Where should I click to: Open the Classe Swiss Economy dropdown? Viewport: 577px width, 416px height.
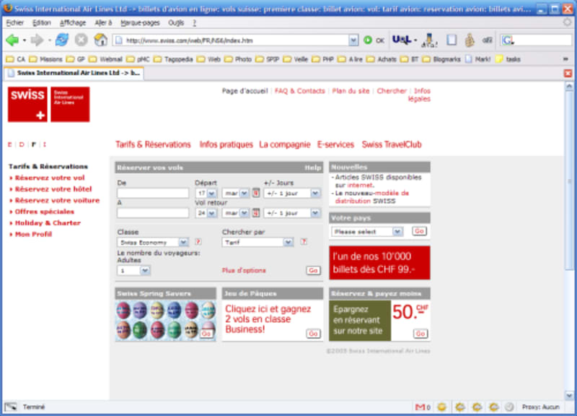coord(153,242)
